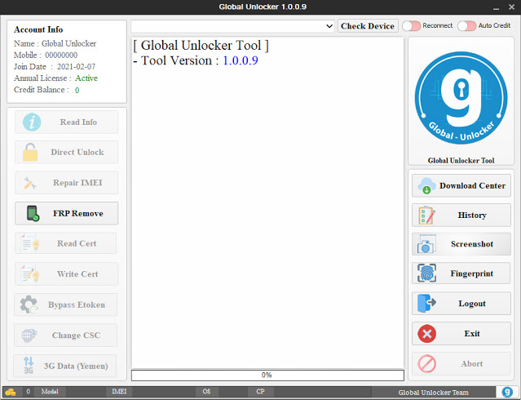This screenshot has width=521, height=400.
Task: Click the 0% progress bar
Action: (x=267, y=375)
